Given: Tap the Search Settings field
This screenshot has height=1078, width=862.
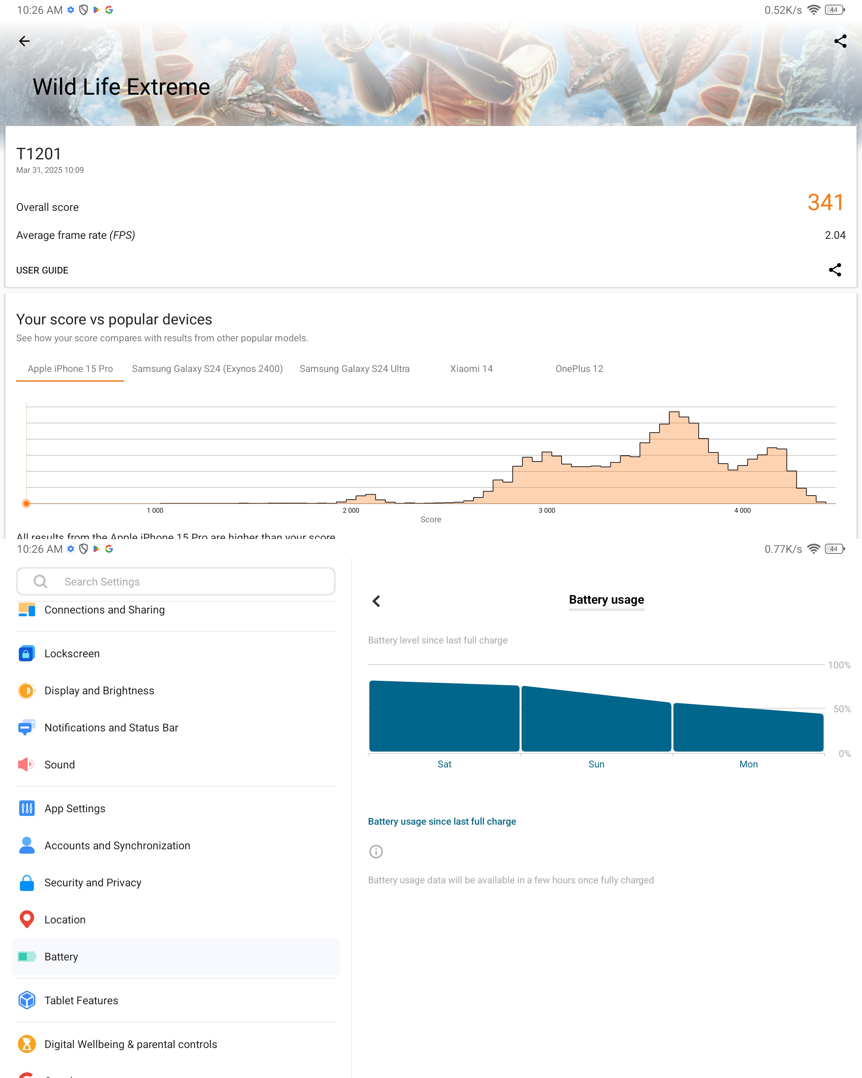Looking at the screenshot, I should tap(176, 581).
